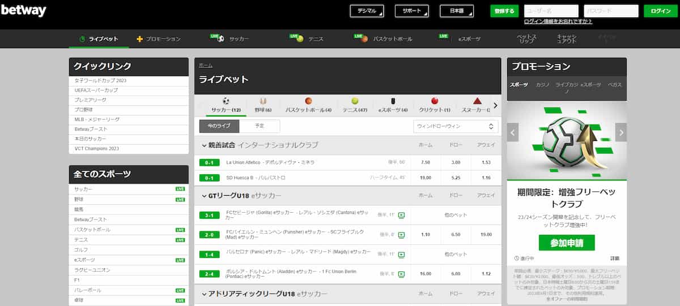Image resolution: width=680 pixels, height=306 pixels.
Task: Select the snooker triangle tab icon
Action: [x=477, y=101]
